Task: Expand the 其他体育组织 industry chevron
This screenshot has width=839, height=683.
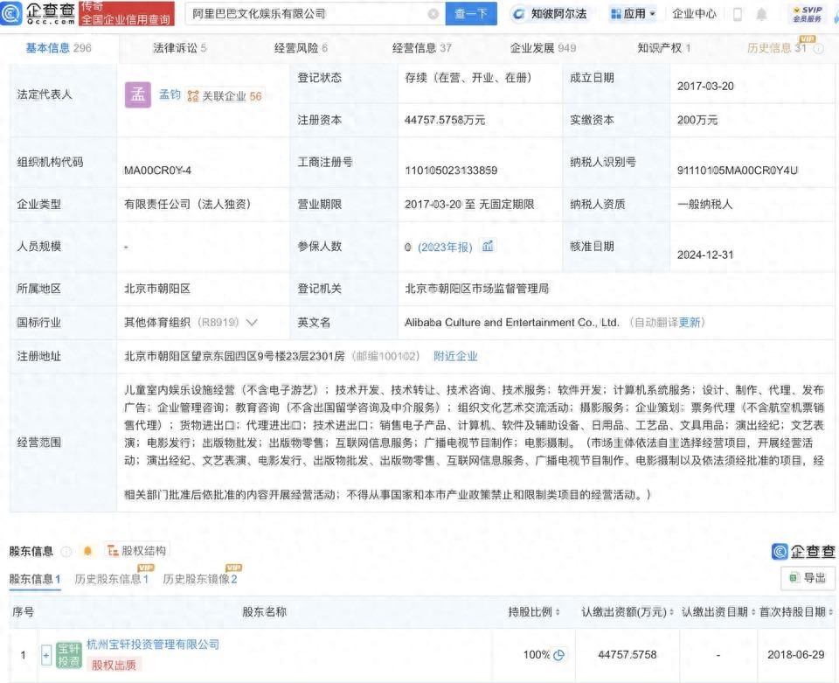Action: click(x=252, y=323)
